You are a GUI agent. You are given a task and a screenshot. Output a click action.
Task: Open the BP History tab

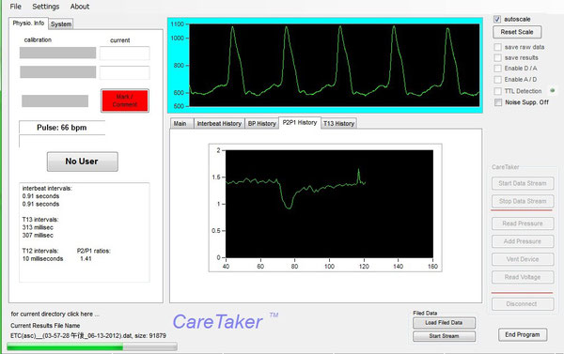pyautogui.click(x=262, y=123)
